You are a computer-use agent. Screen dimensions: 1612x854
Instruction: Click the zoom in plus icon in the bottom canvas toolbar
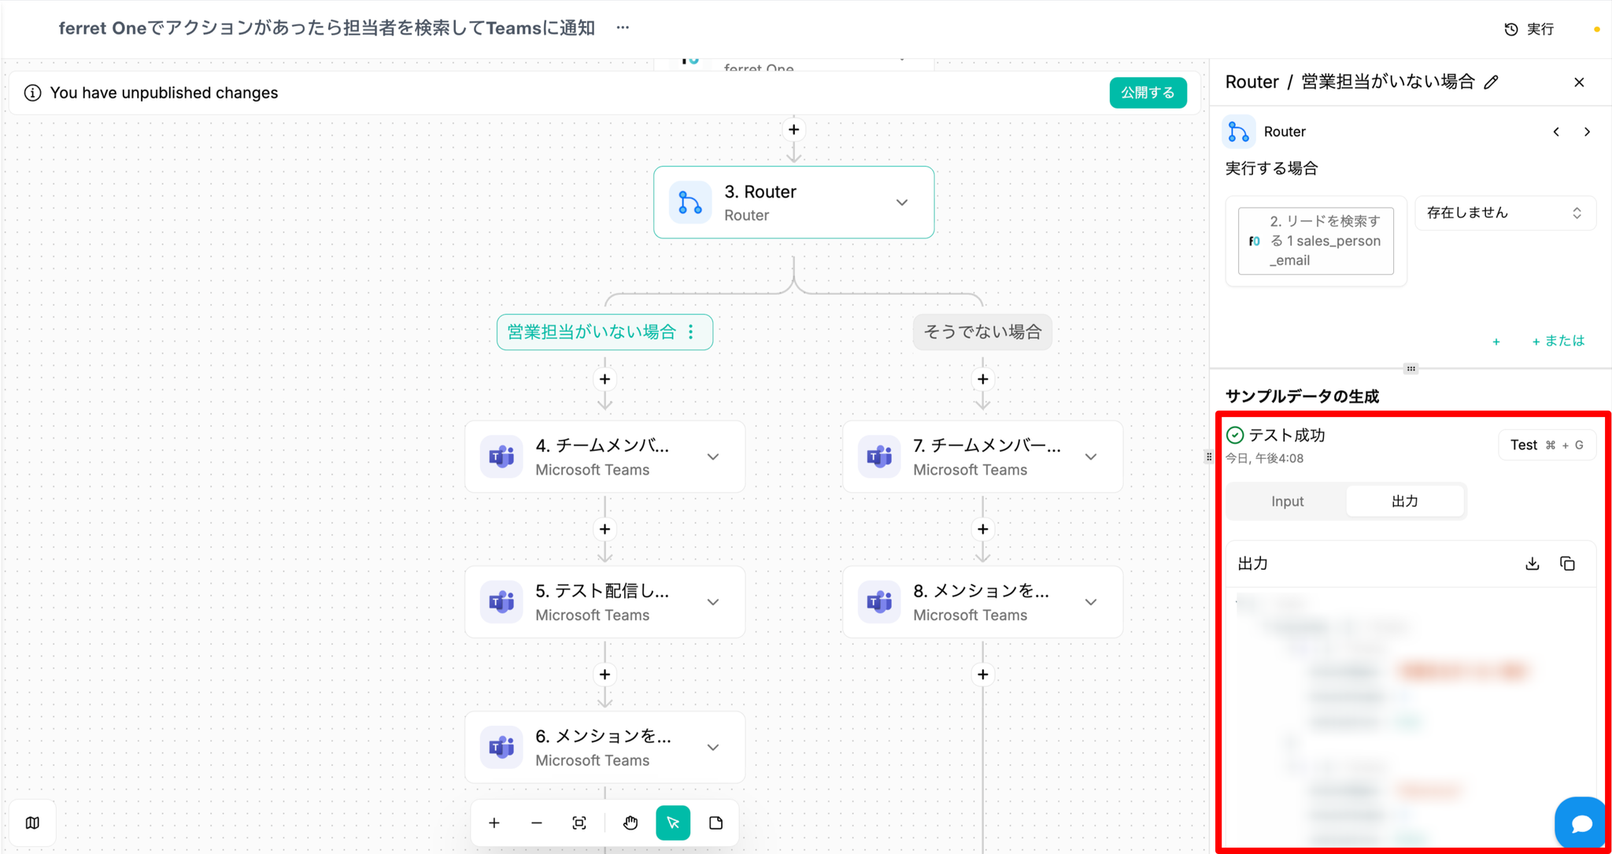494,823
